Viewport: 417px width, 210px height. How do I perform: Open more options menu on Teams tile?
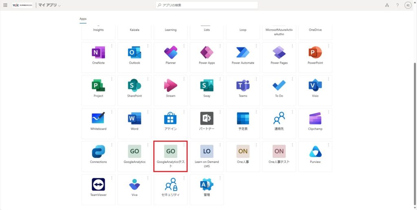257,79
